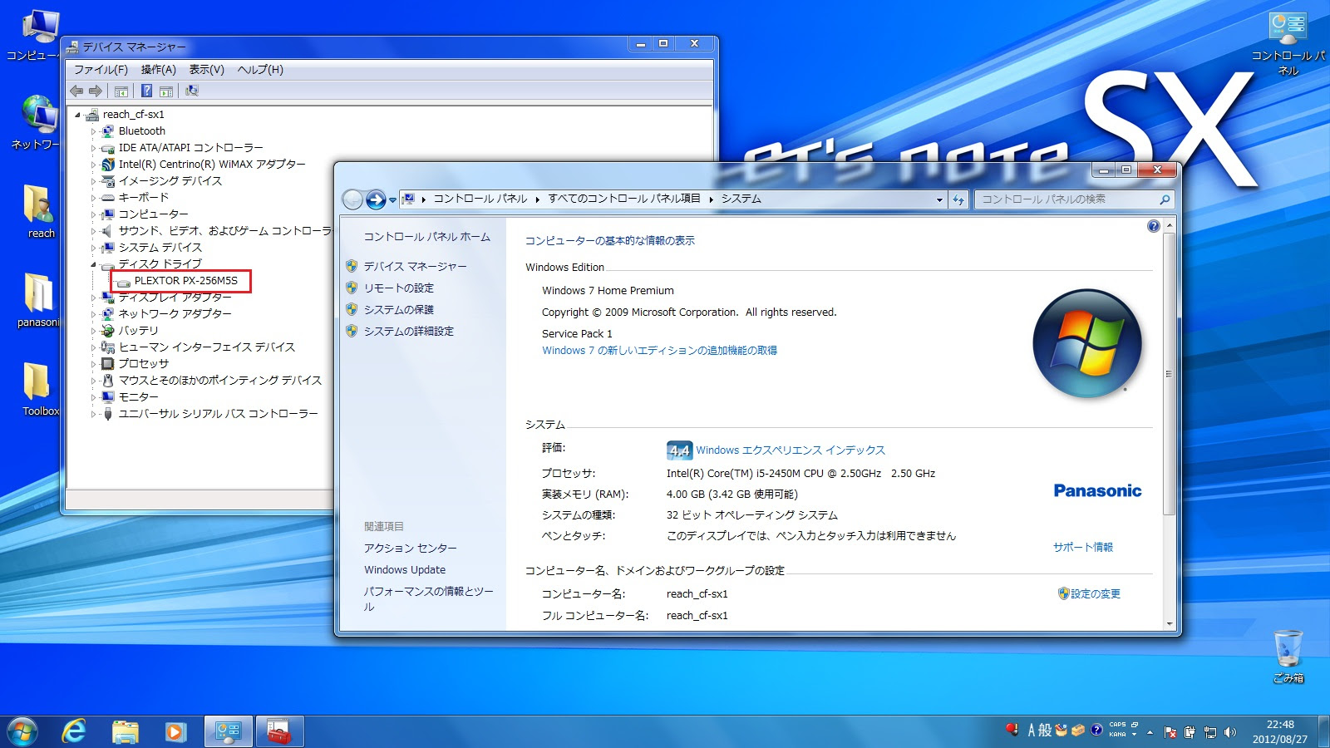Click the back button in System window
Image resolution: width=1330 pixels, height=748 pixels.
(x=352, y=199)
